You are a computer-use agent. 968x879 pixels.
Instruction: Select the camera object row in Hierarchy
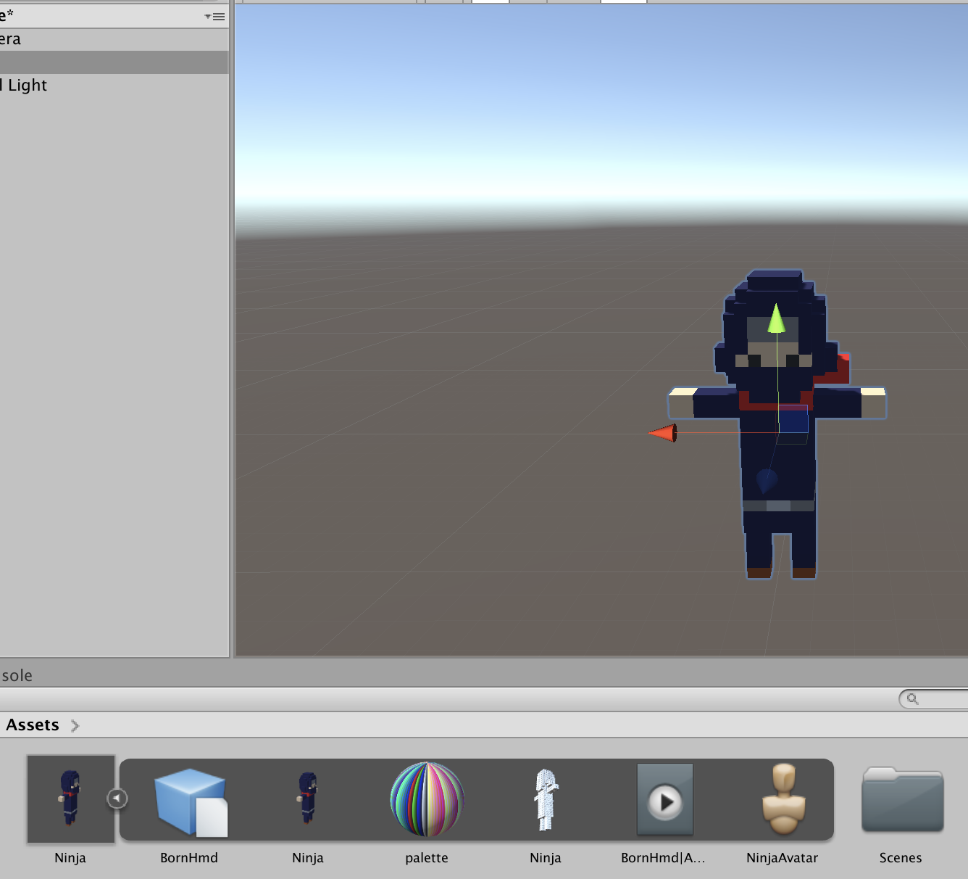(114, 39)
